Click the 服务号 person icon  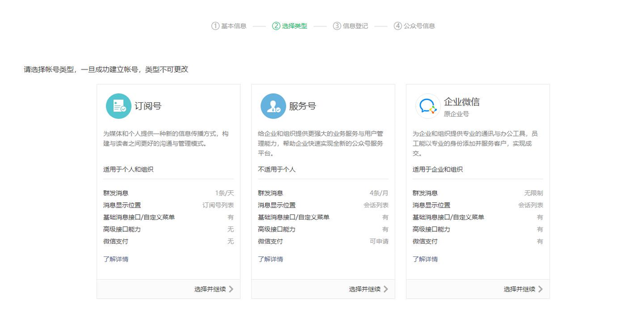(273, 106)
